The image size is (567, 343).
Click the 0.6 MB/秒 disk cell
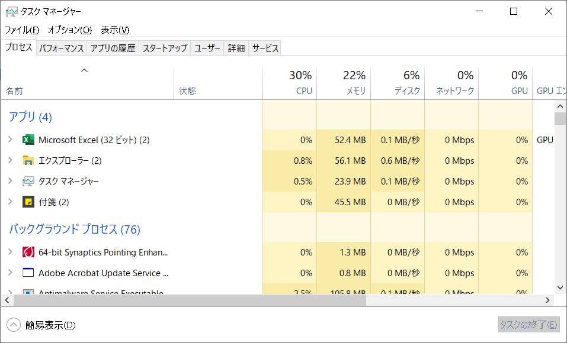click(398, 160)
